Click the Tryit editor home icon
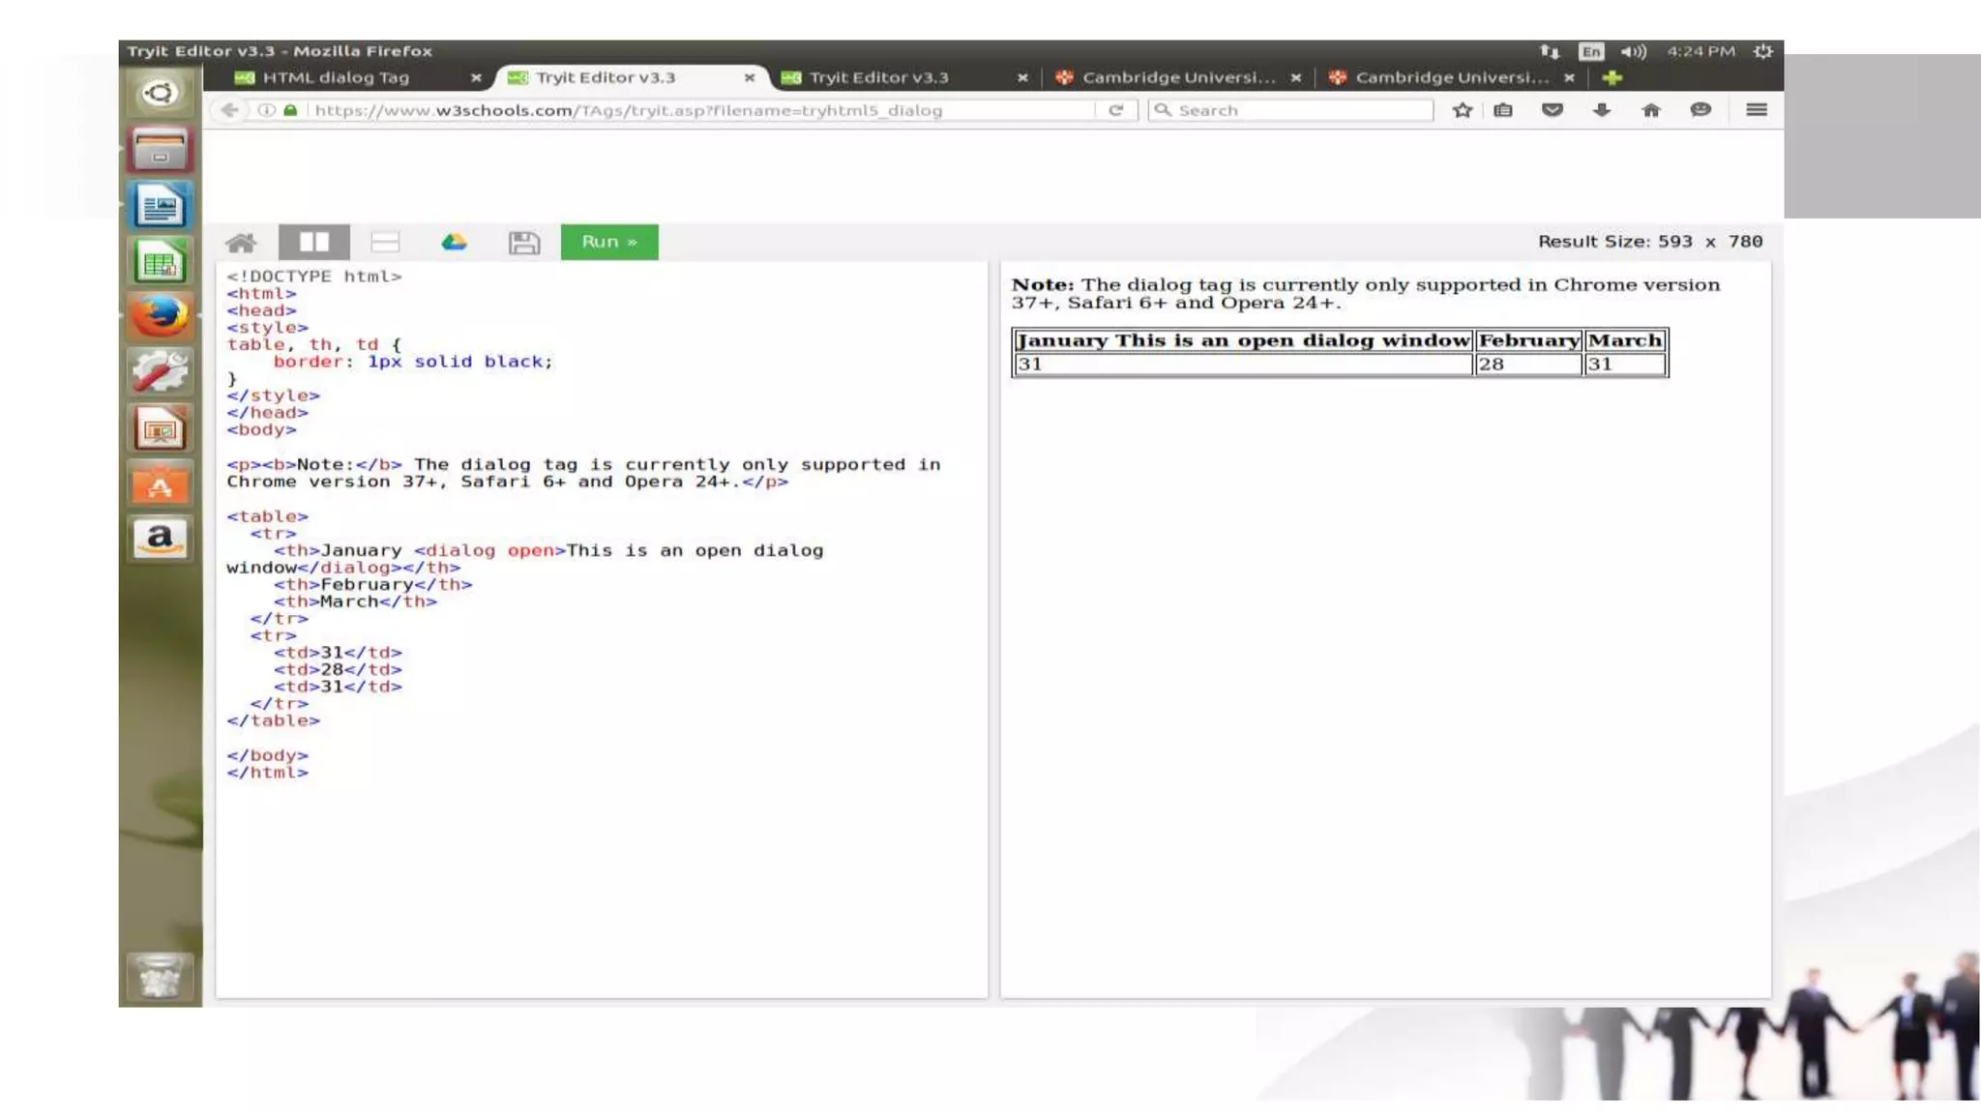This screenshot has height=1114, width=1981. click(241, 243)
